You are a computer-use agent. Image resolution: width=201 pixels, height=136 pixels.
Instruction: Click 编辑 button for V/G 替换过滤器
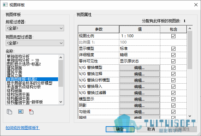tap(139, 93)
